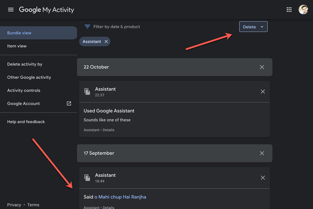Delete all 17 September activity
The width and height of the screenshot is (313, 209).
tap(262, 153)
